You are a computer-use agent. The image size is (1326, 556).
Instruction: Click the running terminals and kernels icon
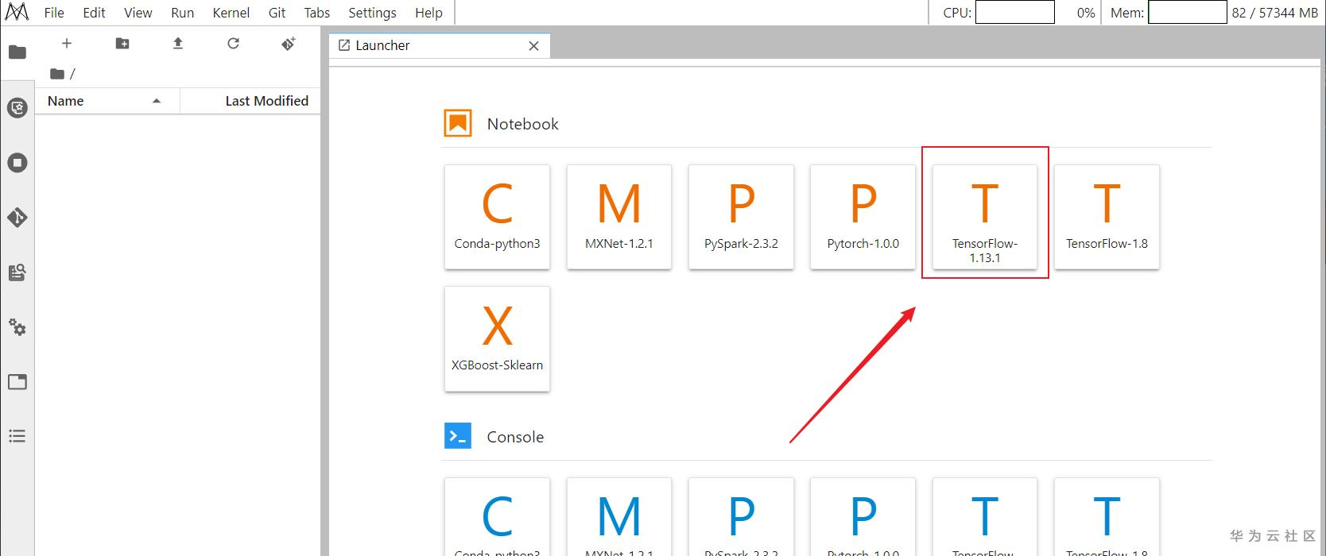(17, 163)
